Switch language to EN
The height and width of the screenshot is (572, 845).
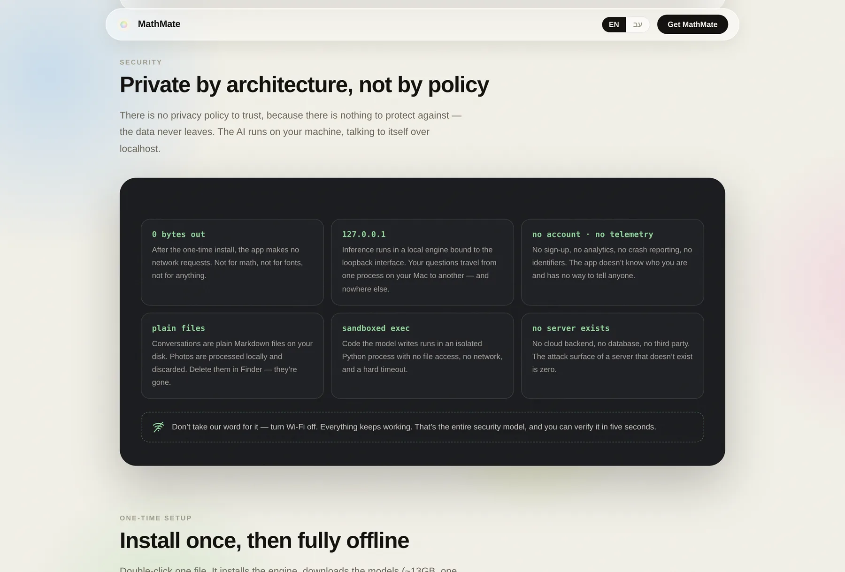(614, 24)
